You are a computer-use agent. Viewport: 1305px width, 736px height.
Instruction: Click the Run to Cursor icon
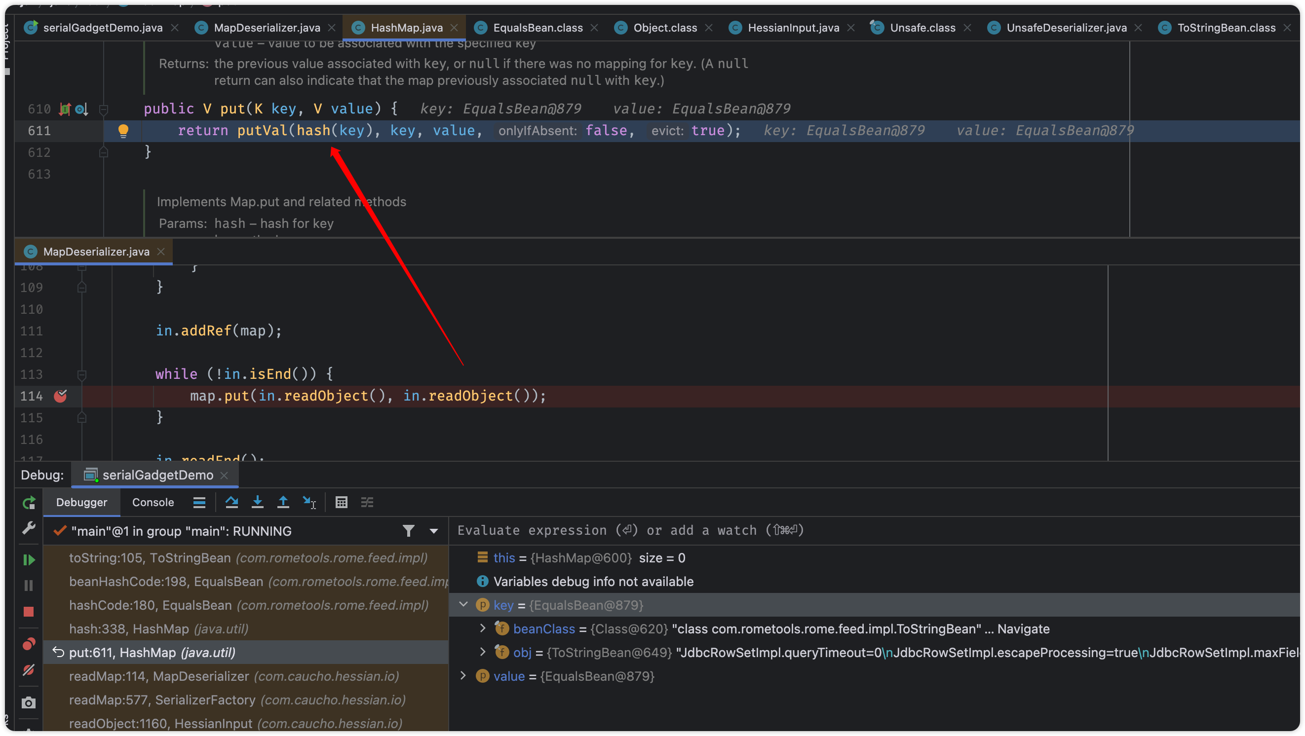(x=309, y=502)
